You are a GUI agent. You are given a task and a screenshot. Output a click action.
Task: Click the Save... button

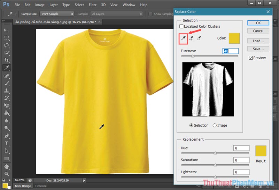click(258, 49)
